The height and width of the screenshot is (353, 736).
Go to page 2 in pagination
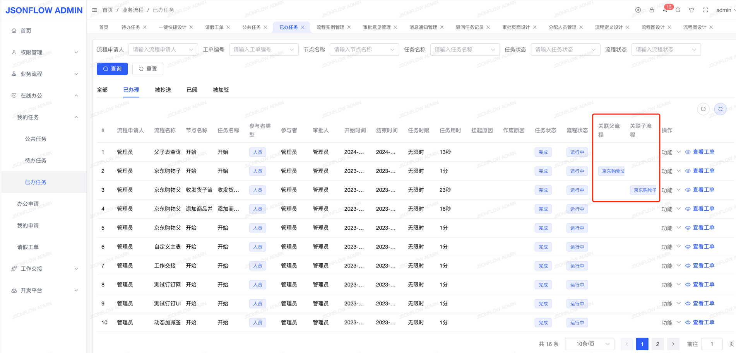657,344
